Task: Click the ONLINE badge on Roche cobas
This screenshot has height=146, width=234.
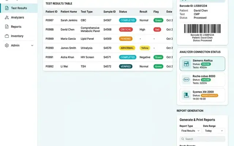Action: (x=206, y=80)
